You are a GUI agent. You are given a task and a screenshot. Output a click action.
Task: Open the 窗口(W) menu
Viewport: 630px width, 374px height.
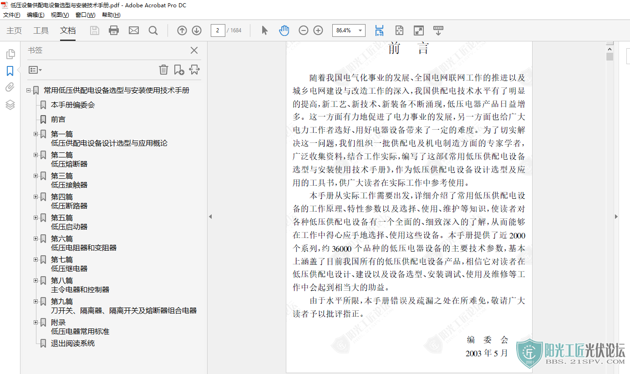coord(85,15)
